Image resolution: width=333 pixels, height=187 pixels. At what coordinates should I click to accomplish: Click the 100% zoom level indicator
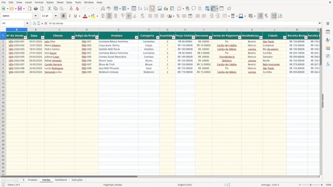328,185
